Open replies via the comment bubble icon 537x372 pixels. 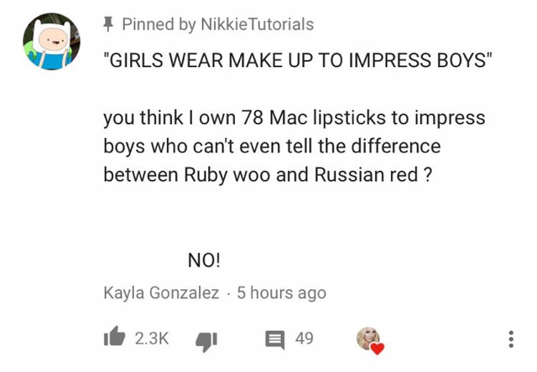(x=276, y=338)
